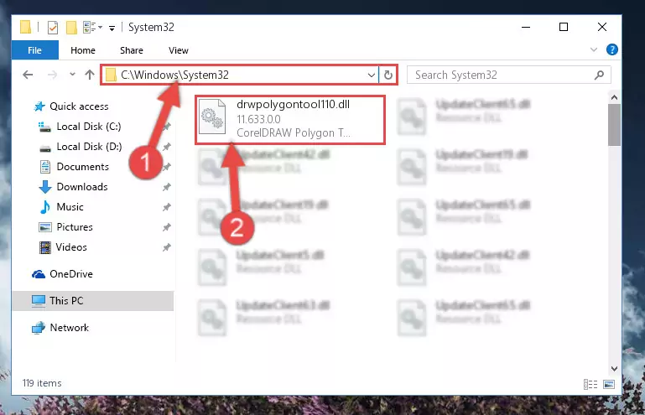Select OneDrive in the navigation pane

point(71,274)
